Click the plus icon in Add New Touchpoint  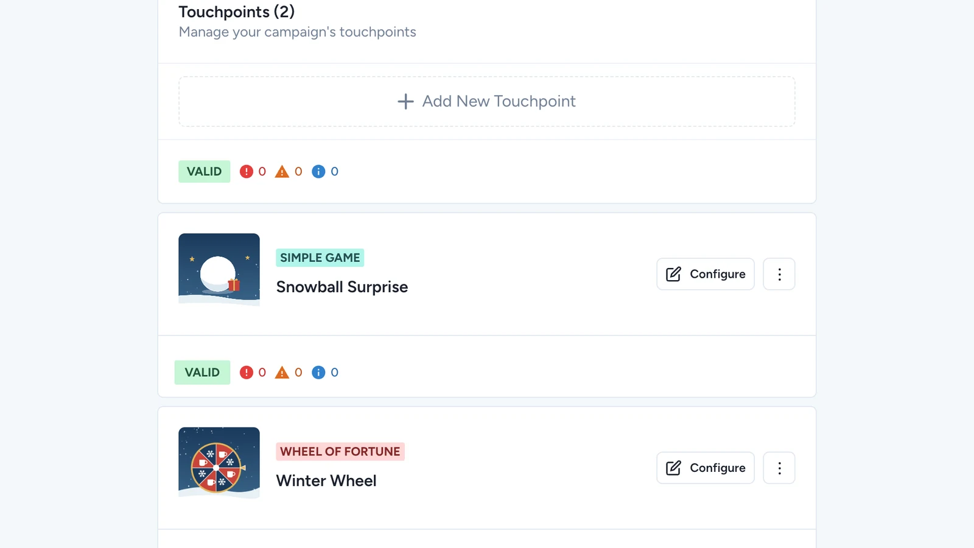pos(405,101)
